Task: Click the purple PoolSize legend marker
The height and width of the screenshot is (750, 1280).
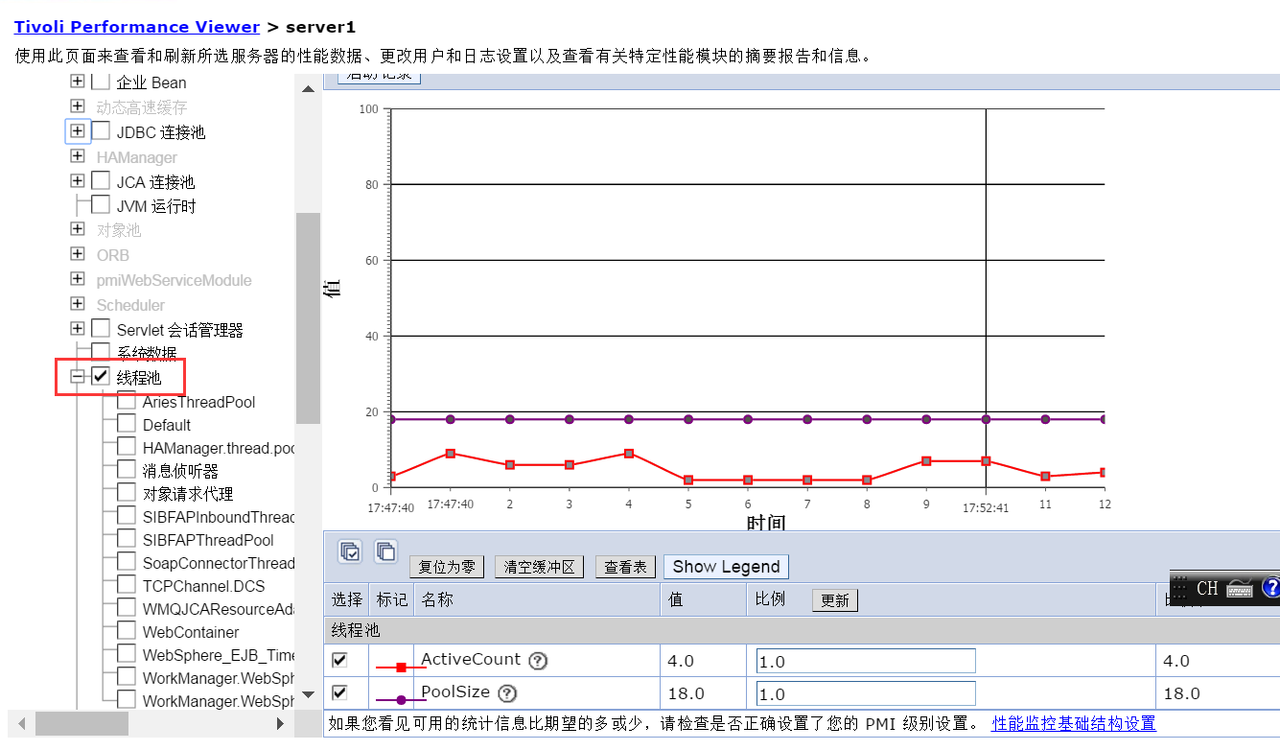Action: (x=401, y=700)
